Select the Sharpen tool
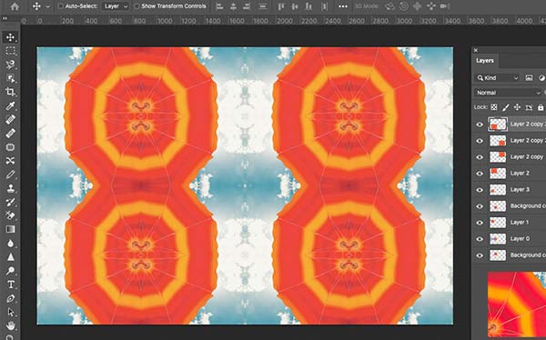The height and width of the screenshot is (340, 546). point(10,257)
